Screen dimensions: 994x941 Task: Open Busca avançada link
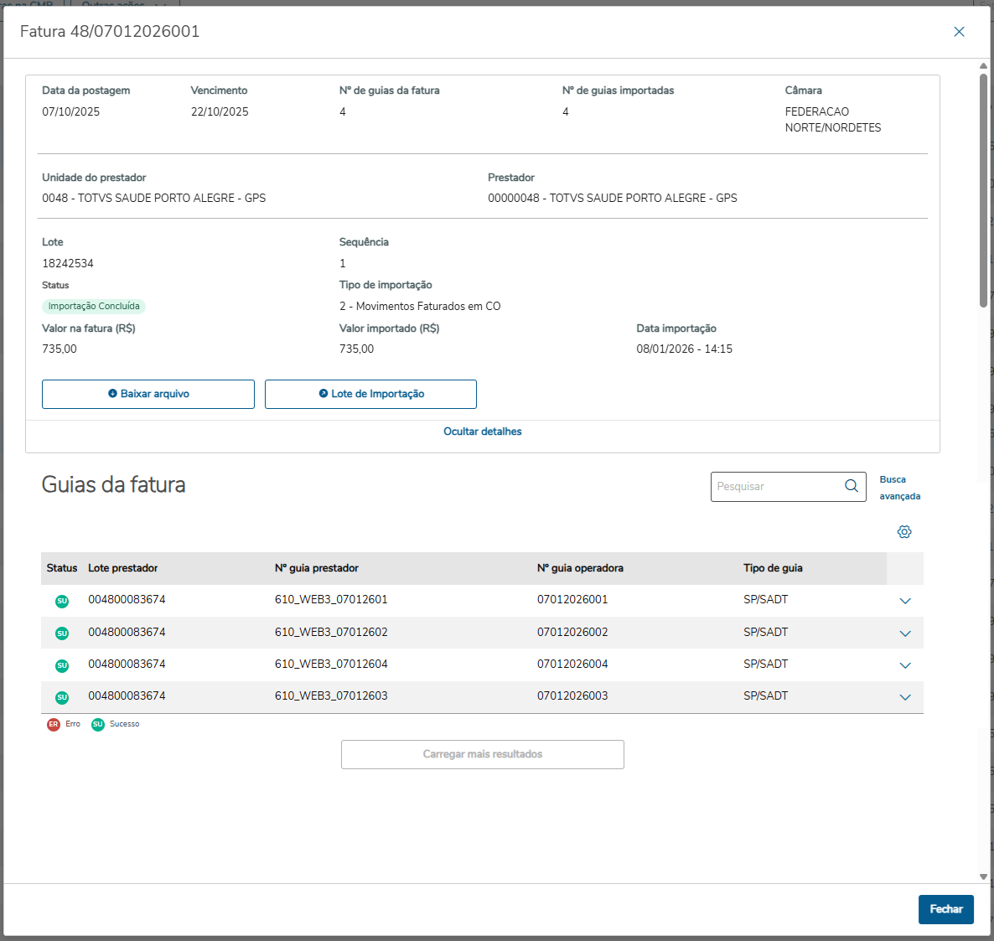tap(899, 488)
